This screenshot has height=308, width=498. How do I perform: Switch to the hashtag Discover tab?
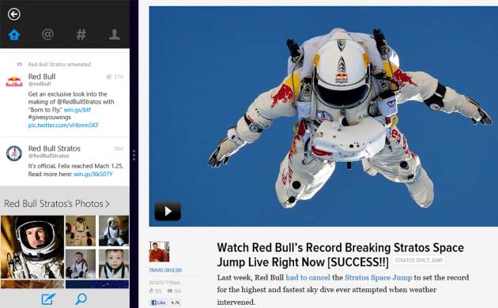pos(81,34)
